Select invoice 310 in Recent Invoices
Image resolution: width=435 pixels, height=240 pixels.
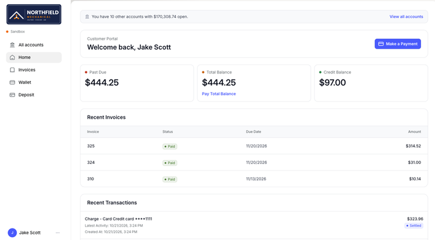pos(254,179)
